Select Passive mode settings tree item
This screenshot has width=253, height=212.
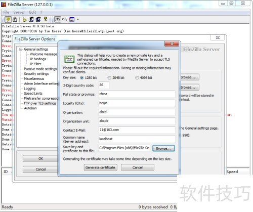[x=40, y=69]
